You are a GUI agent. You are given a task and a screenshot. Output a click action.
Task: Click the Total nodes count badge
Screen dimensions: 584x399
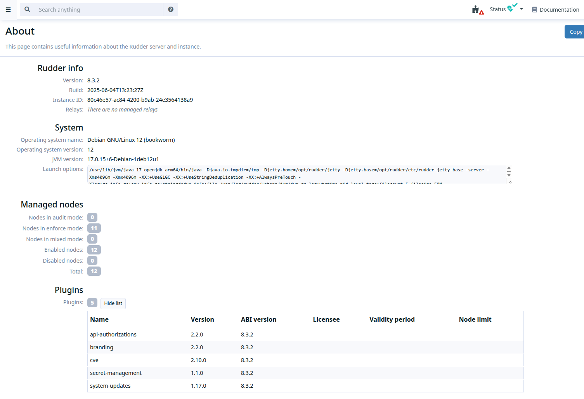pos(94,271)
